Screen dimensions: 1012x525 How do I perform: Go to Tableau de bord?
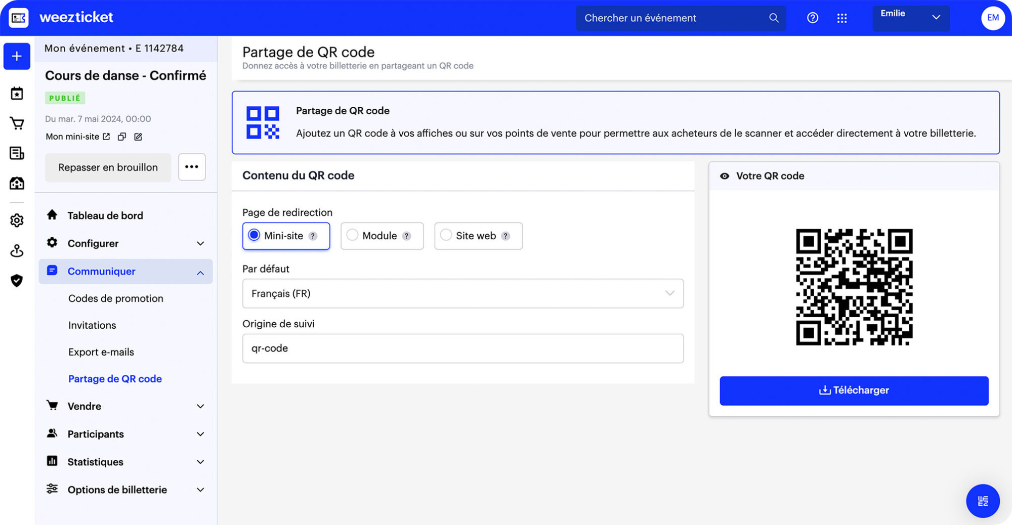click(x=105, y=215)
